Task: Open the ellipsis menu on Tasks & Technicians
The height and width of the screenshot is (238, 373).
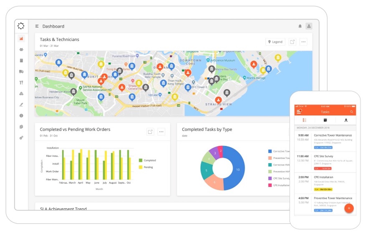Action: click(x=303, y=41)
